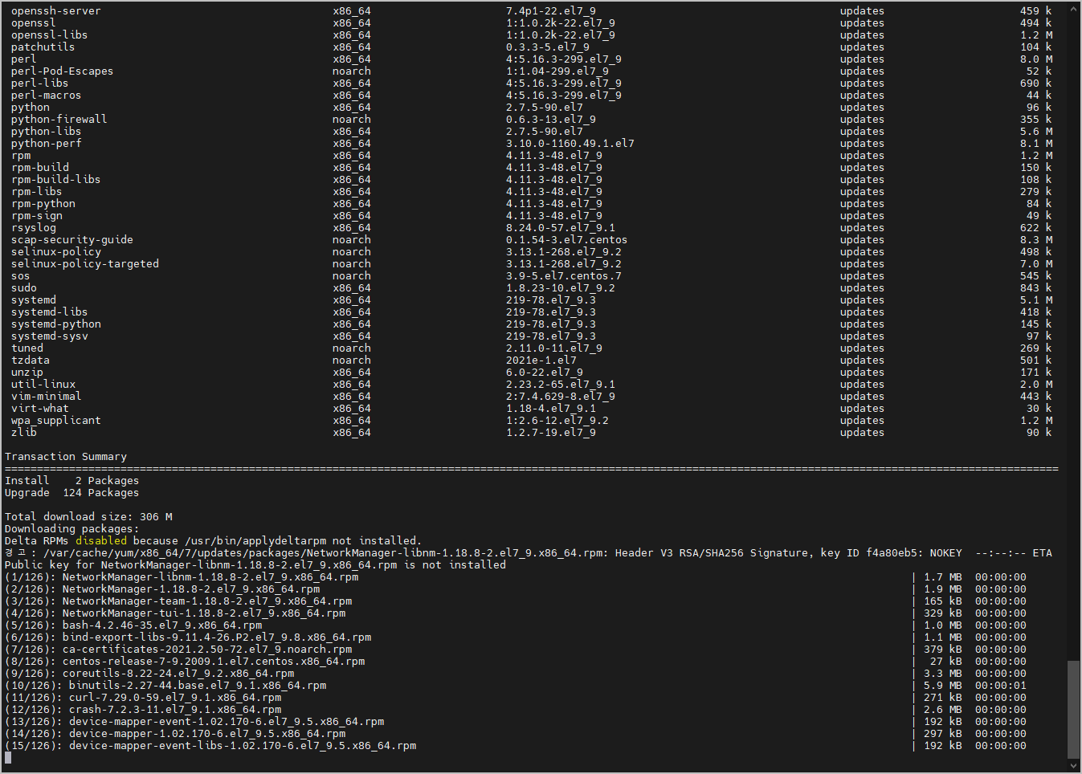Click the '843 k' size value
The width and height of the screenshot is (1082, 774).
1036,288
